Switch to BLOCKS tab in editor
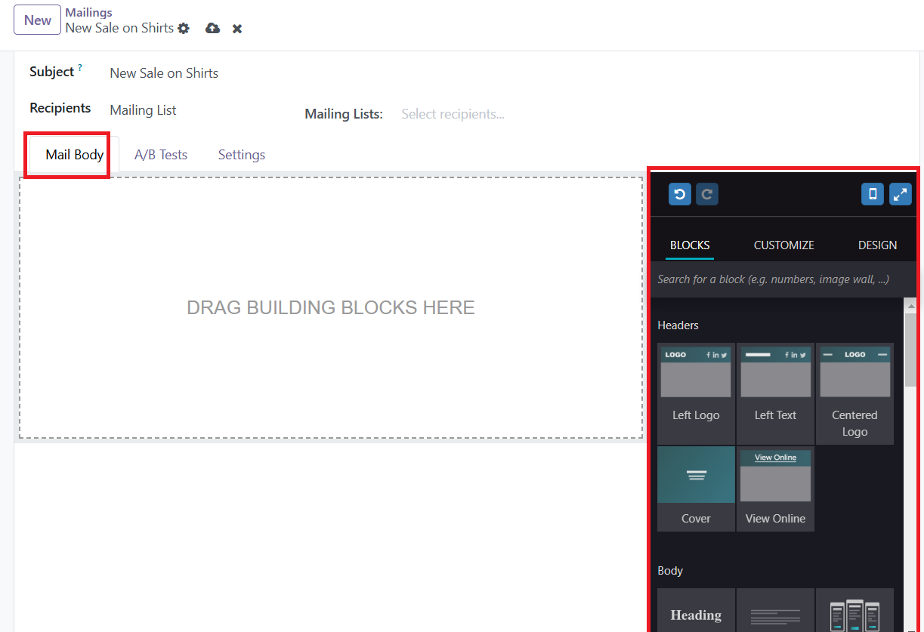Viewport: 924px width, 632px height. (690, 245)
